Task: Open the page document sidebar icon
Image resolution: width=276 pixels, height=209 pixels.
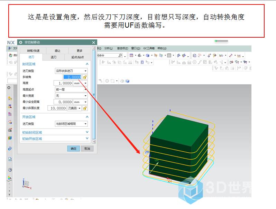Action: (10, 159)
